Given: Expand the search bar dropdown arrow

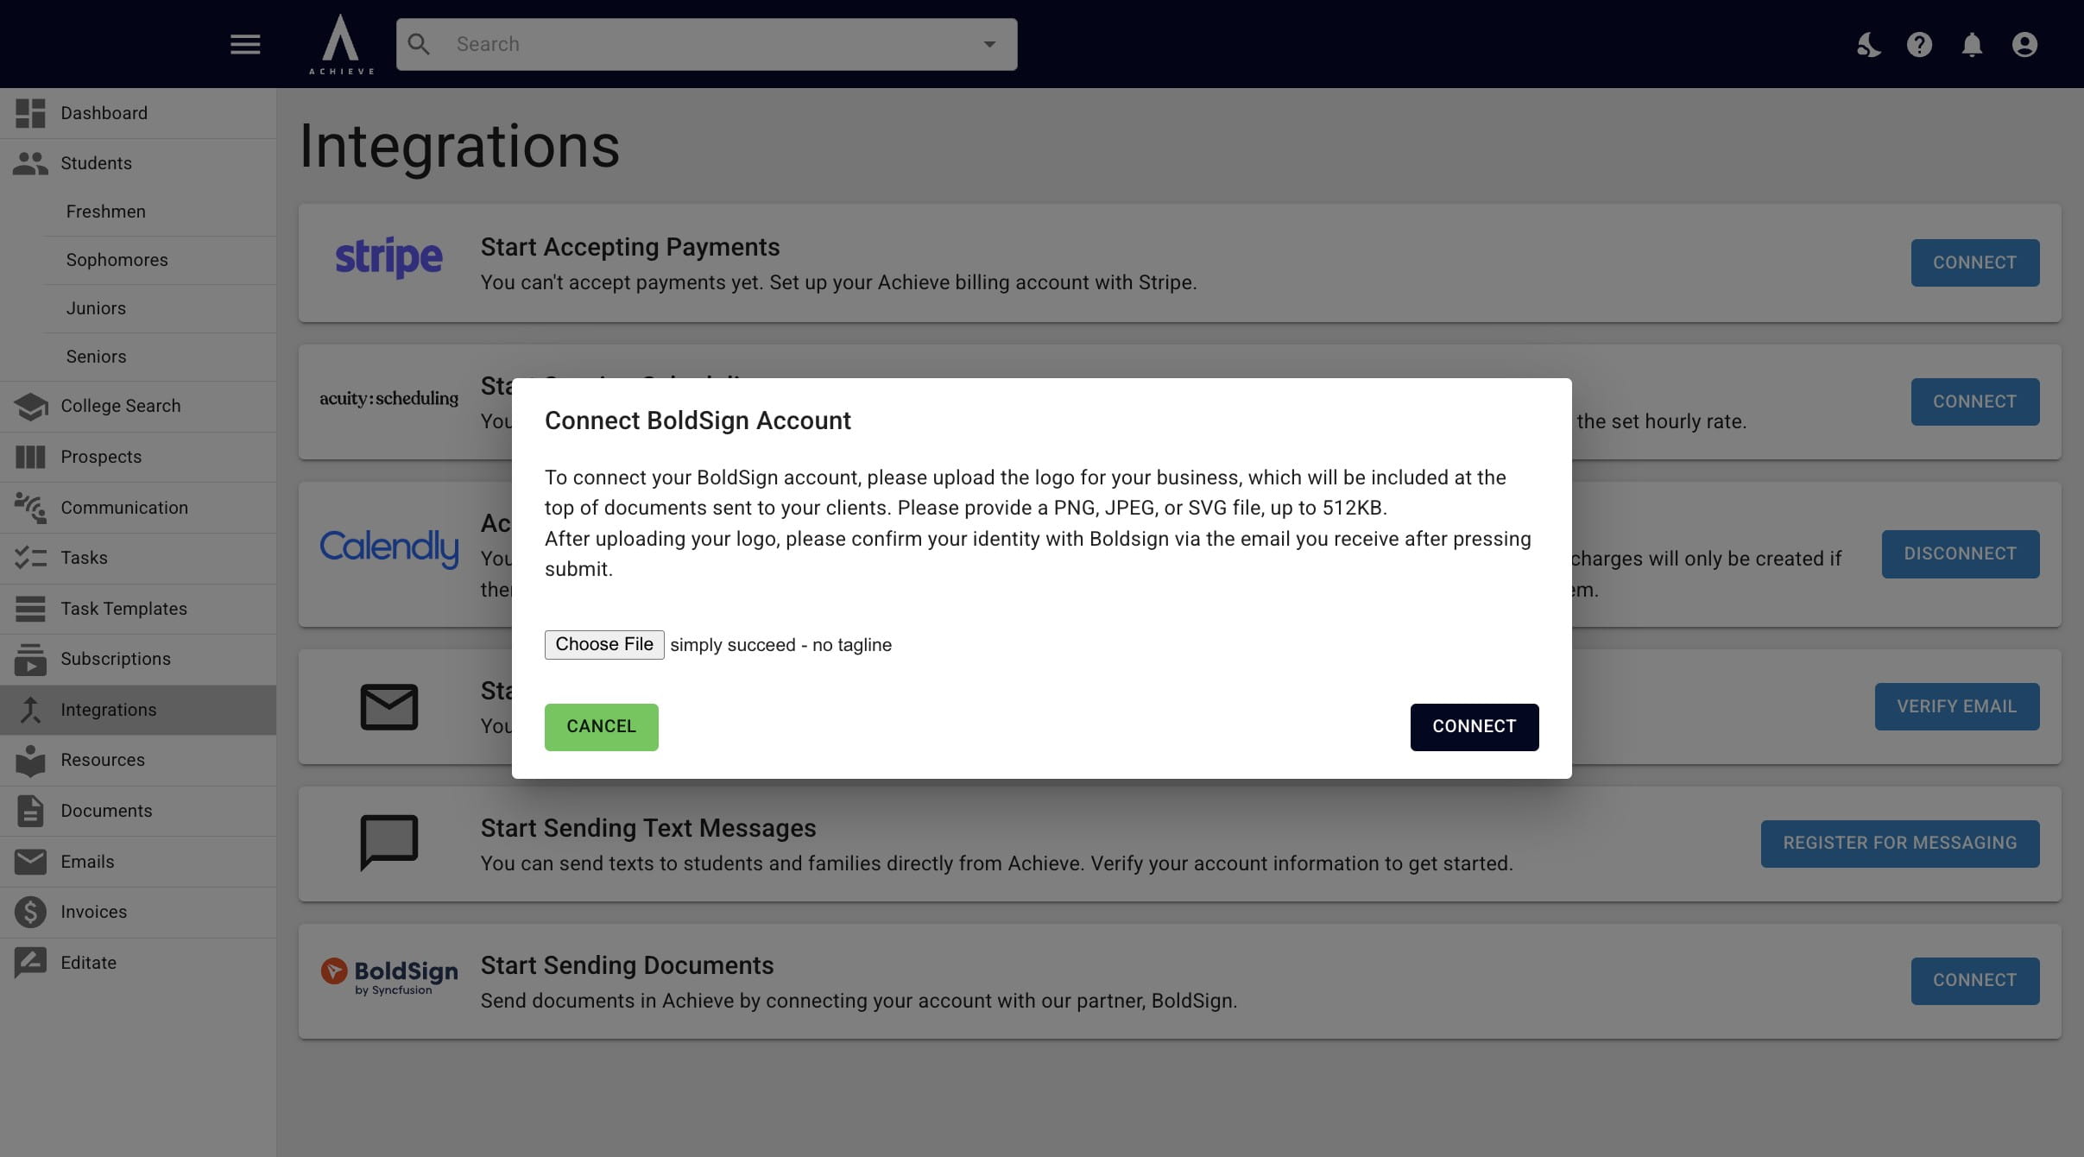Looking at the screenshot, I should (989, 44).
